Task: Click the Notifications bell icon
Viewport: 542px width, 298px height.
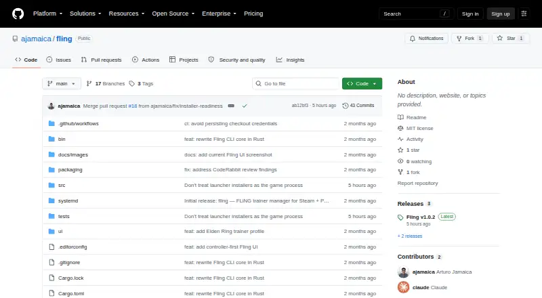Action: [413, 39]
